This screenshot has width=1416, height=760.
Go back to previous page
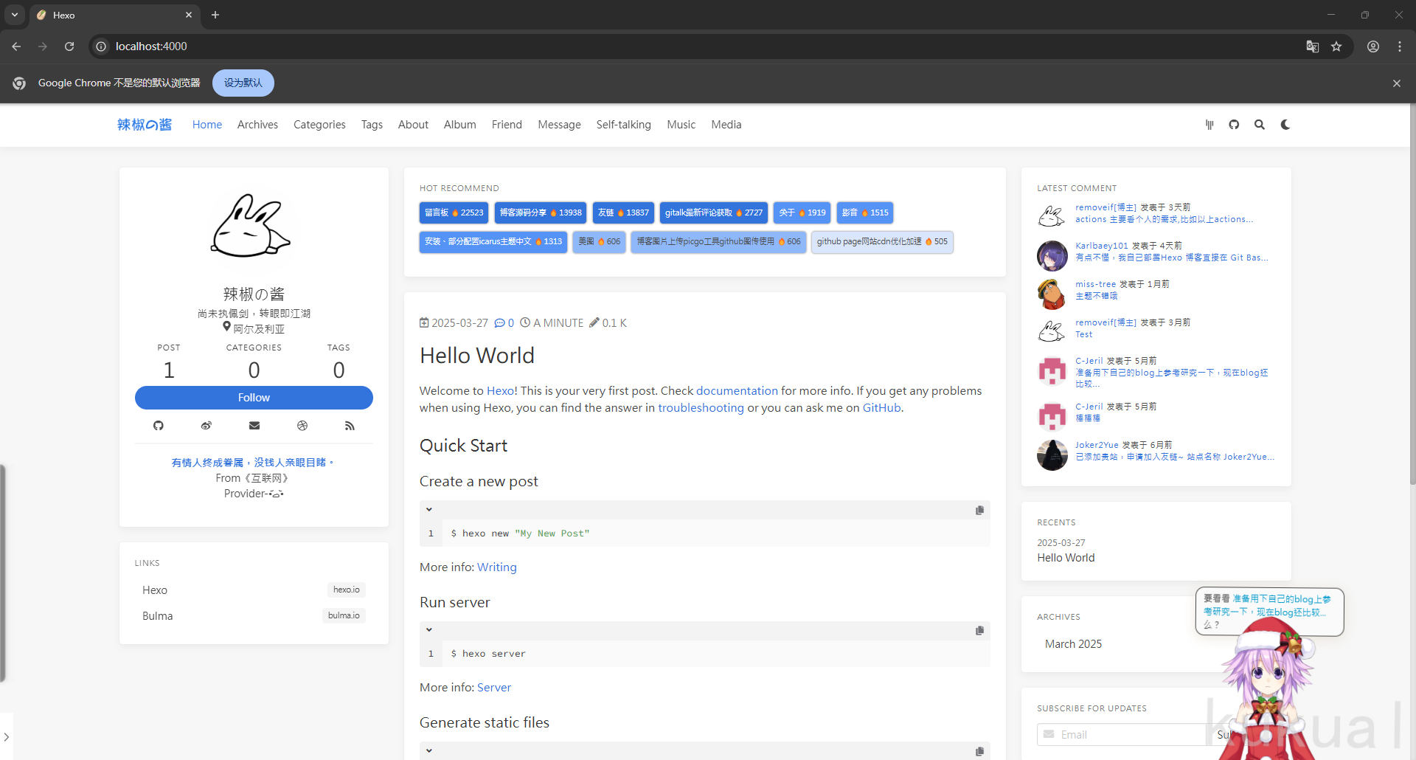tap(16, 46)
